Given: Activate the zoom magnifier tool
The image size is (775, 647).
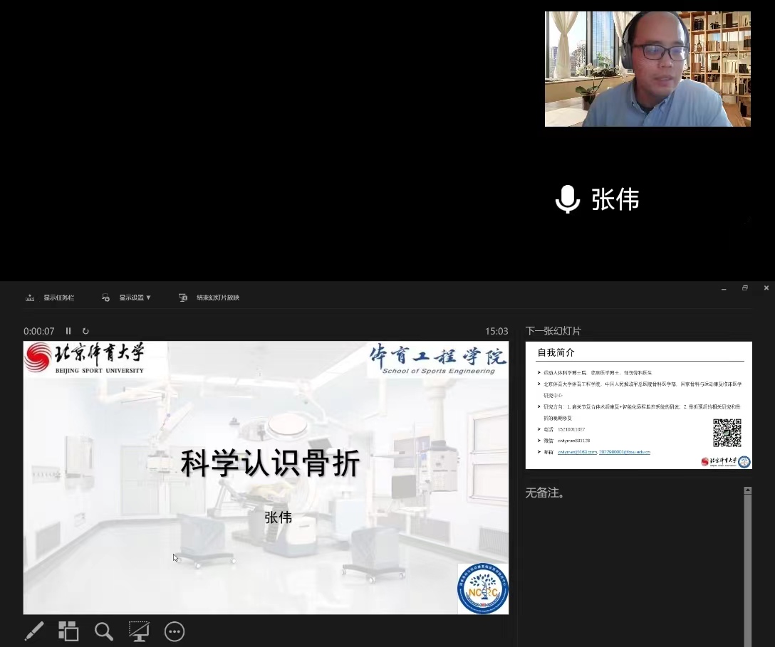Looking at the screenshot, I should (104, 631).
